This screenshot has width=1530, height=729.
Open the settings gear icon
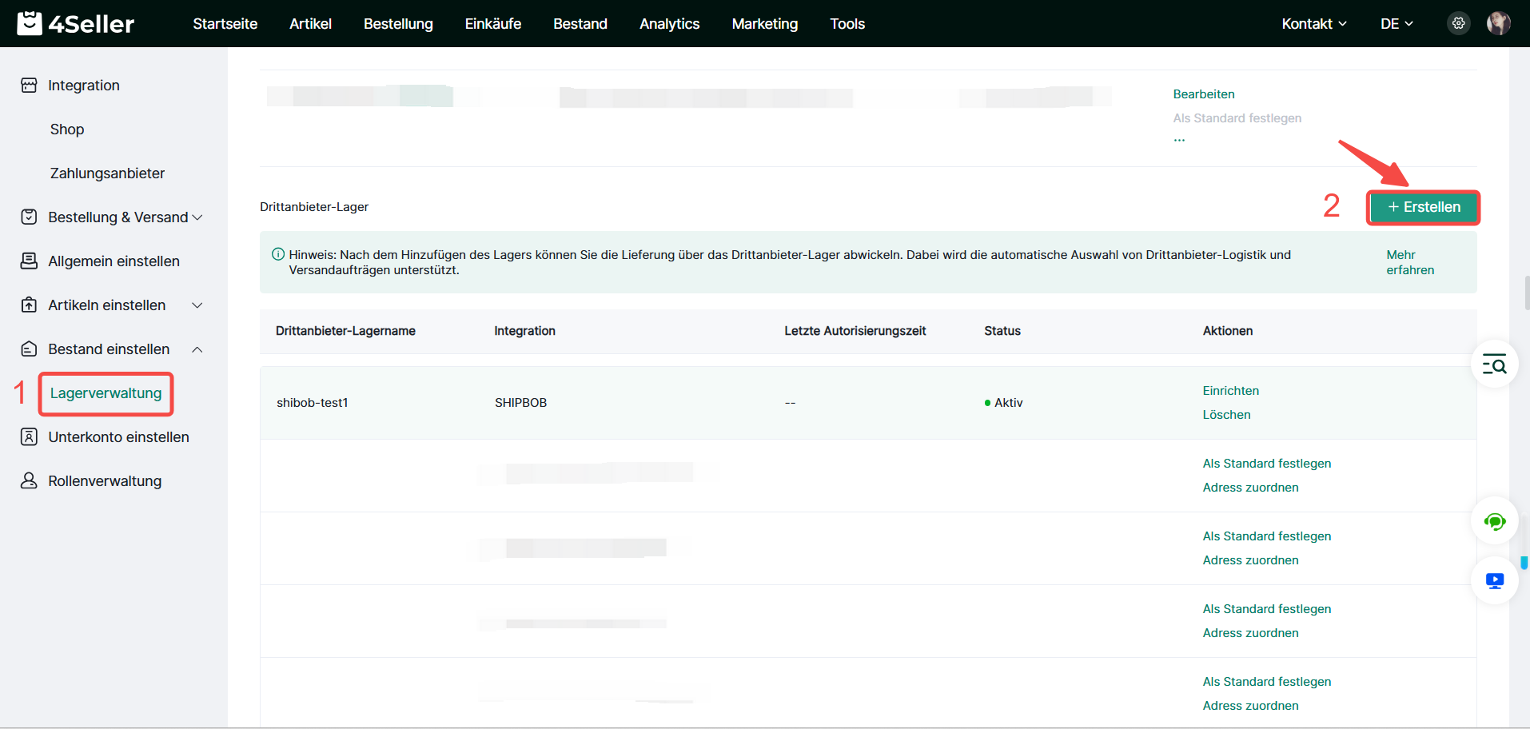1458,23
